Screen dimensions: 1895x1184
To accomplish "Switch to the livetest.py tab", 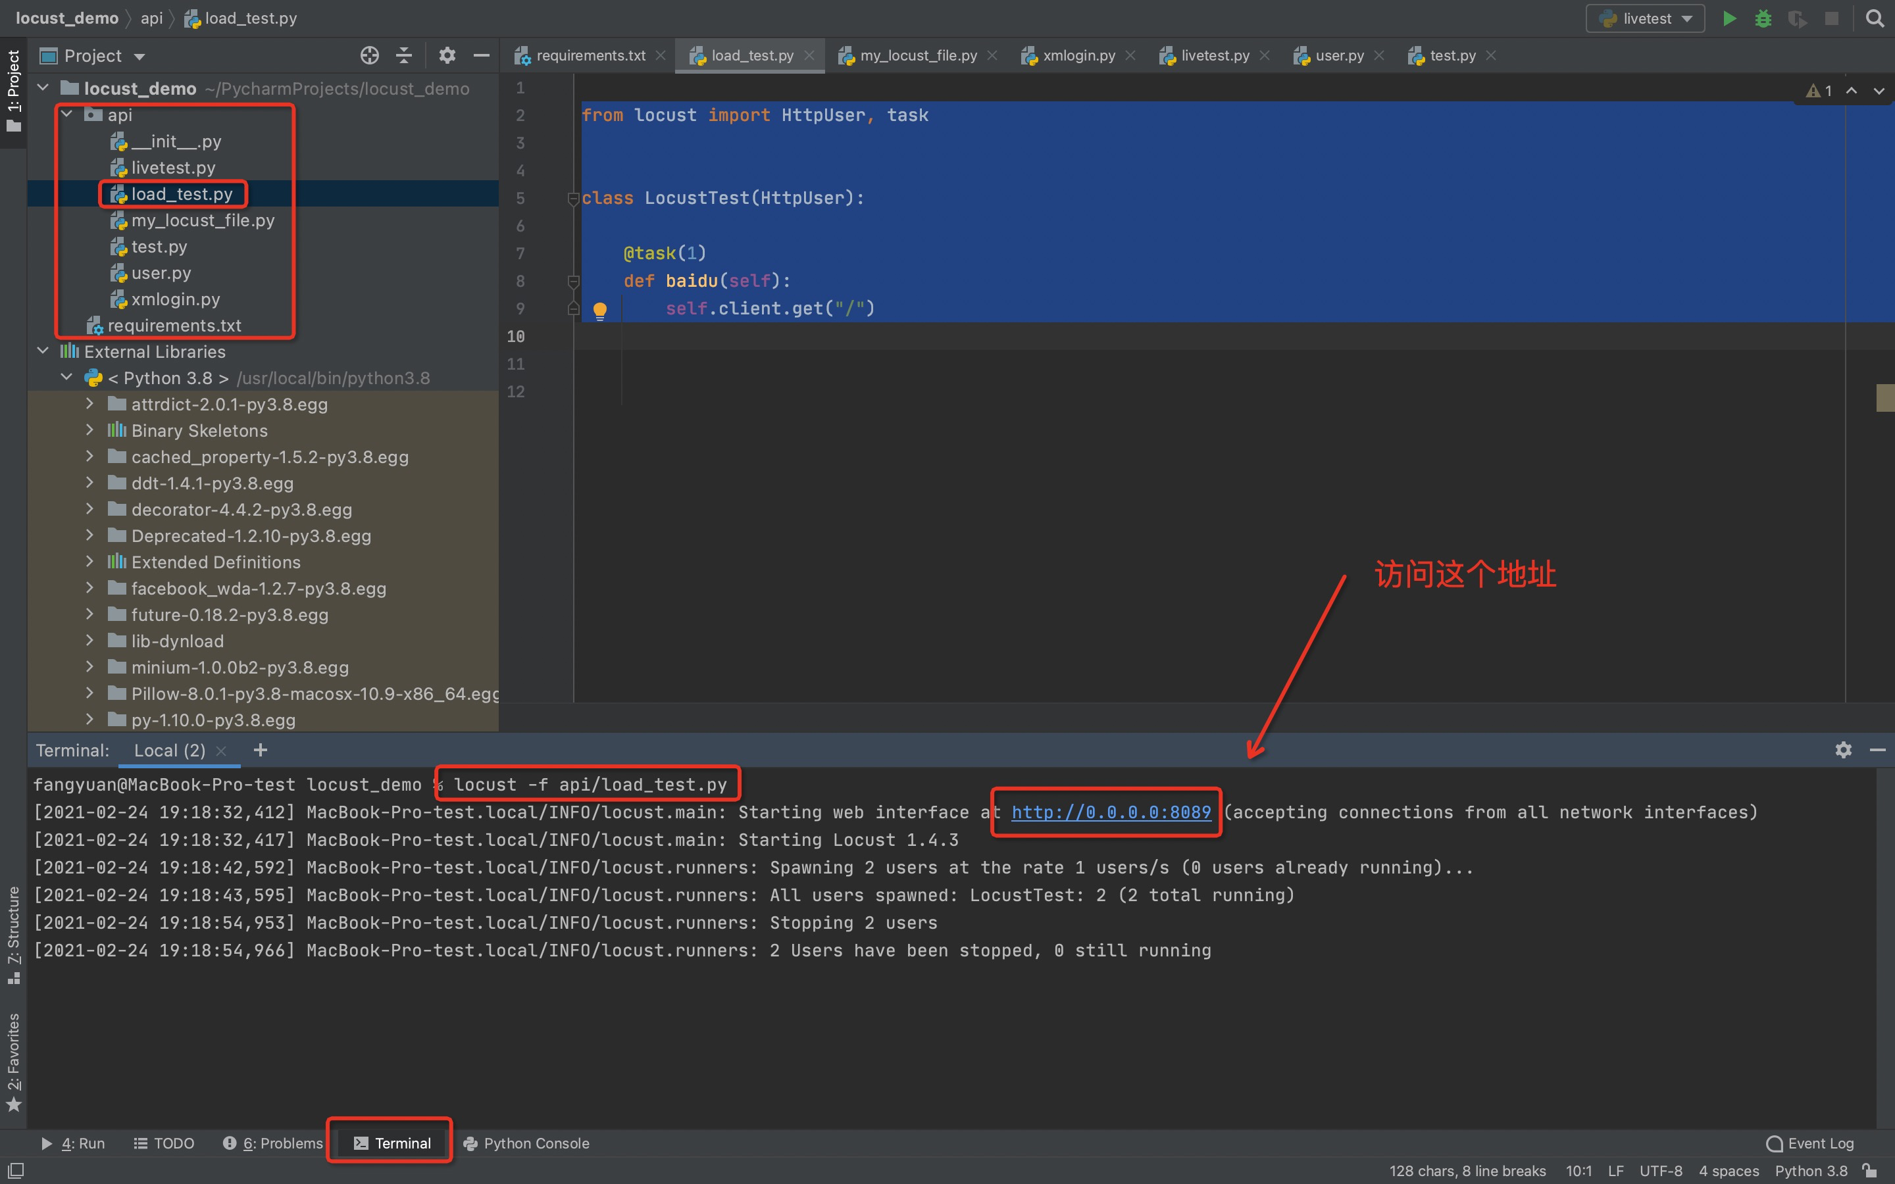I will point(1209,55).
